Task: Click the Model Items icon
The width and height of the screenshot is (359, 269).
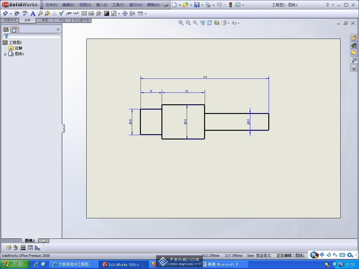Action: [17, 13]
